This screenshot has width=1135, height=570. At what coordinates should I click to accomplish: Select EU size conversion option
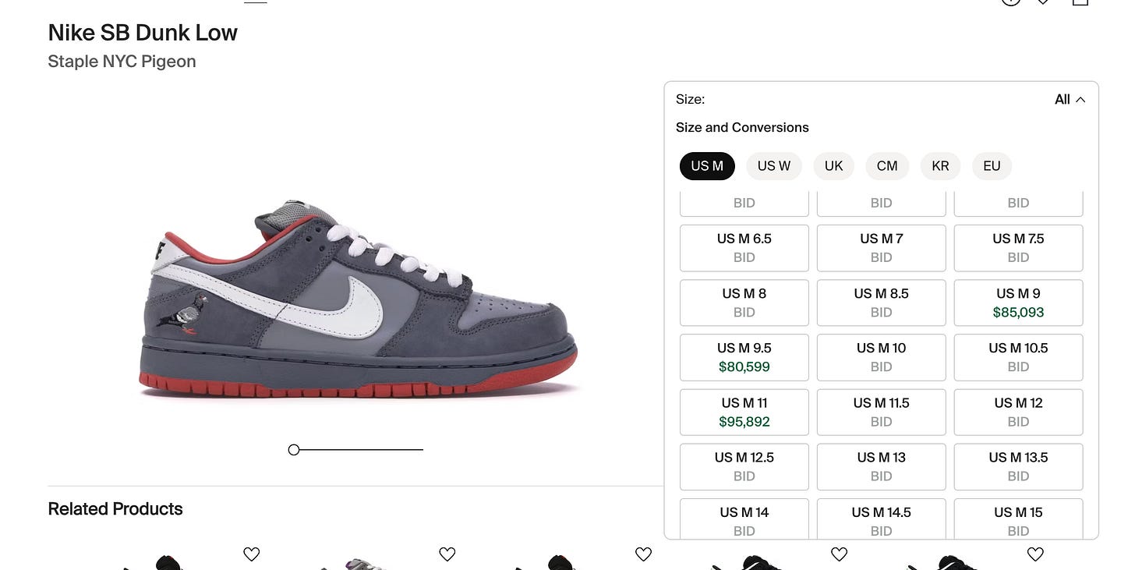coord(992,166)
